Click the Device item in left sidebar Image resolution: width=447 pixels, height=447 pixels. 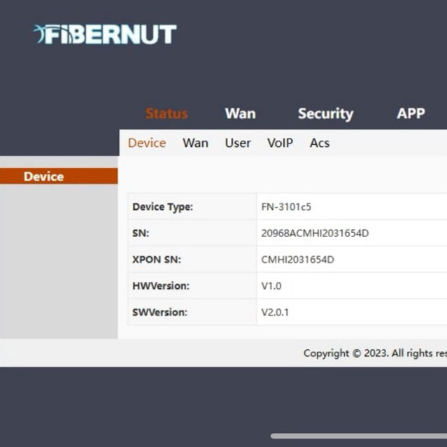click(44, 176)
